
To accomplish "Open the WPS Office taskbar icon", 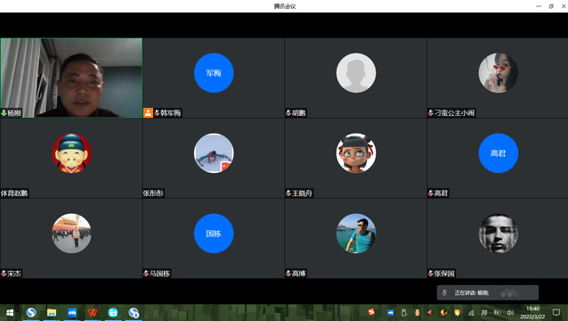I will point(93,312).
